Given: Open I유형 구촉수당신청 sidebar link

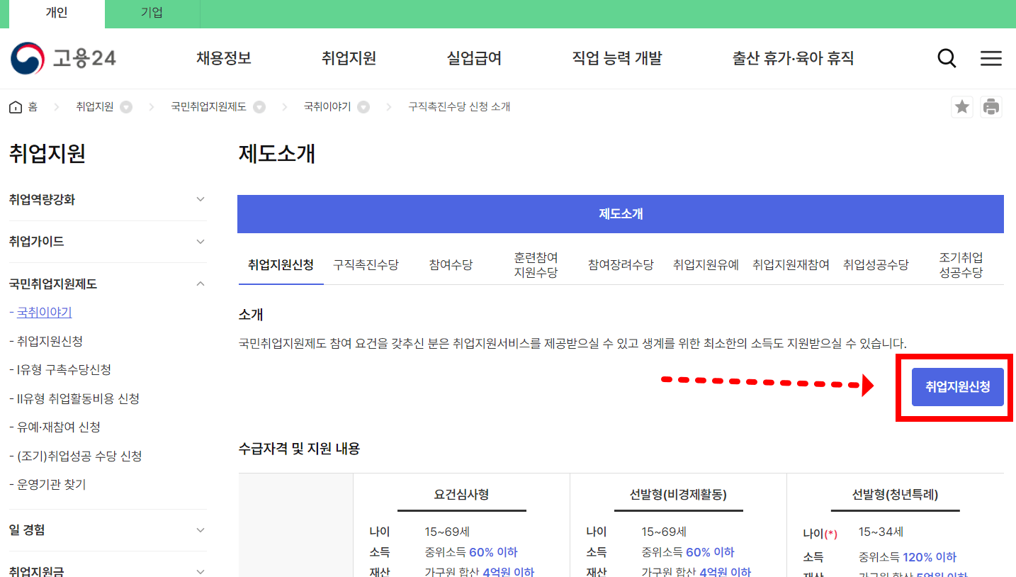Looking at the screenshot, I should tap(64, 370).
